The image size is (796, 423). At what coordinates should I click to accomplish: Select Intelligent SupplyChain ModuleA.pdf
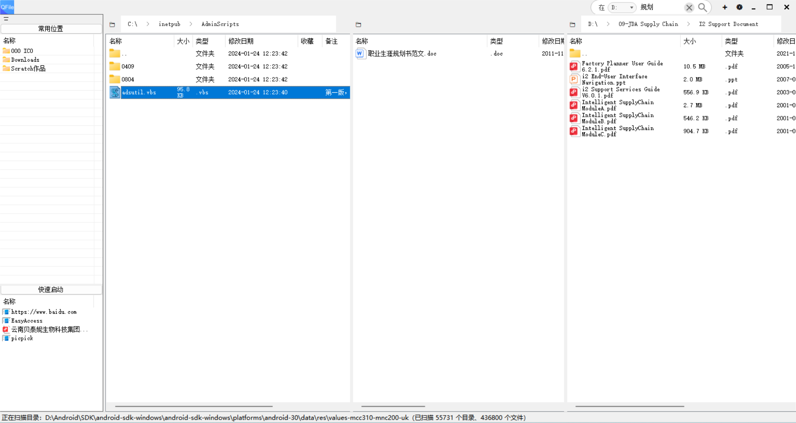click(x=617, y=105)
